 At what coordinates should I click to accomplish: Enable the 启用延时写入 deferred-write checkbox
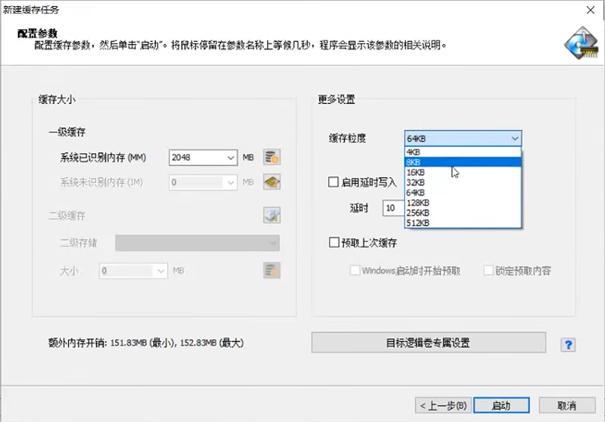(333, 182)
